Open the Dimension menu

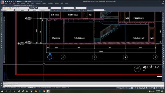[x=38, y=3]
